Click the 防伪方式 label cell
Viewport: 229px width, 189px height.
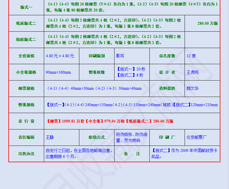click(x=97, y=137)
